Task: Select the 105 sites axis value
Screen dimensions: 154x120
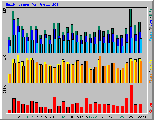Action: [5, 57]
